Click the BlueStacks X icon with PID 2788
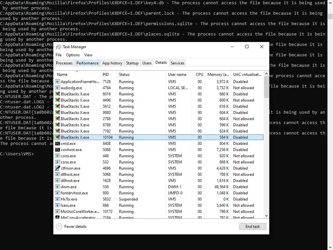This screenshot has width=333, height=250. pyautogui.click(x=57, y=118)
